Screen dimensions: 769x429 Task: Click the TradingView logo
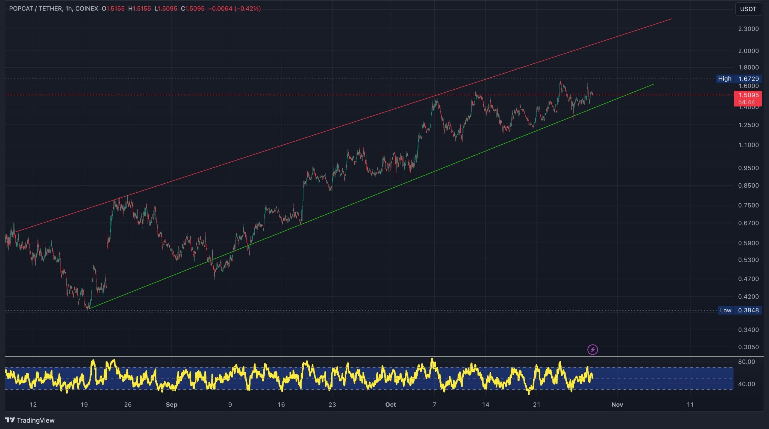coord(30,420)
